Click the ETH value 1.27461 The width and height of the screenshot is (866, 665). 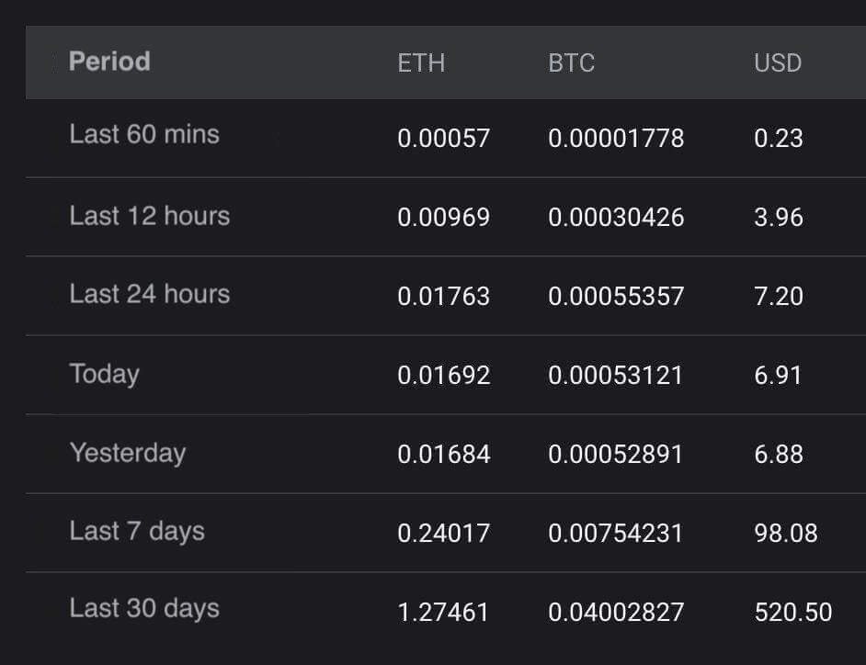pyautogui.click(x=443, y=612)
